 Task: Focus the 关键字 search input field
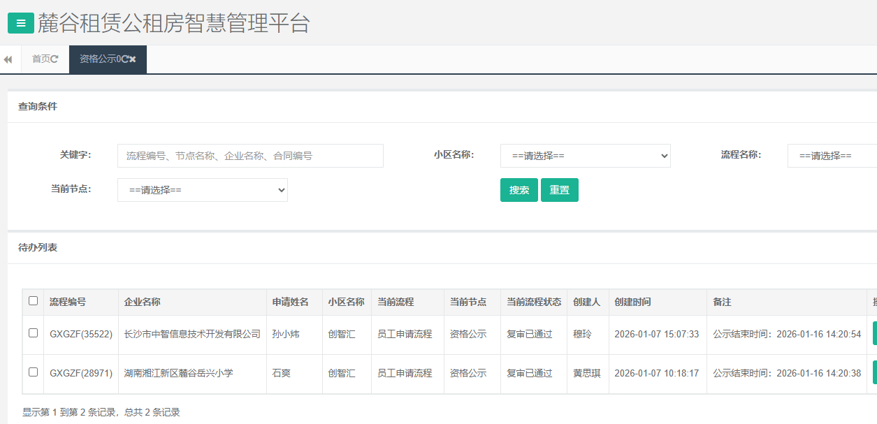[250, 156]
